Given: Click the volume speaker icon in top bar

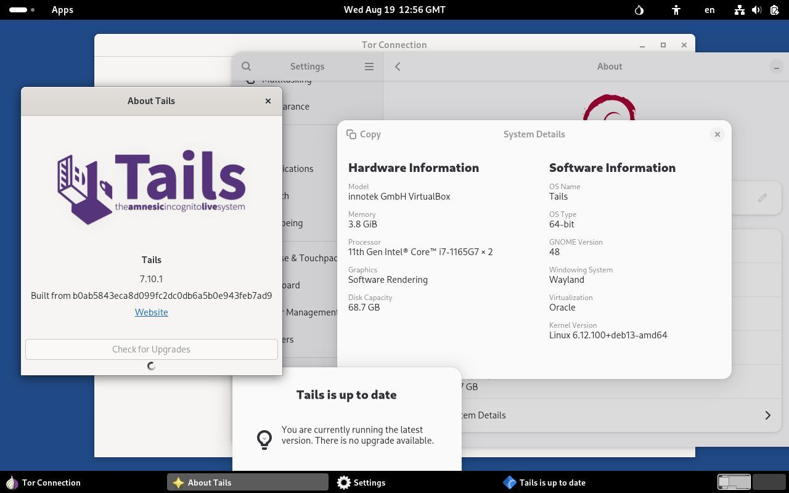Looking at the screenshot, I should pyautogui.click(x=756, y=10).
